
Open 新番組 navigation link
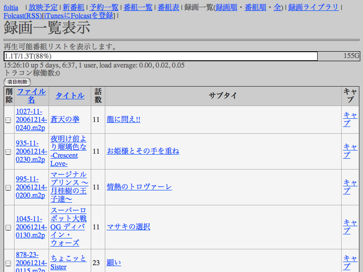[x=74, y=7]
